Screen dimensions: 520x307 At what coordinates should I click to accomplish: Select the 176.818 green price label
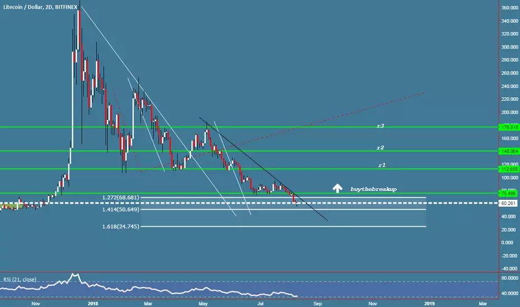click(509, 127)
